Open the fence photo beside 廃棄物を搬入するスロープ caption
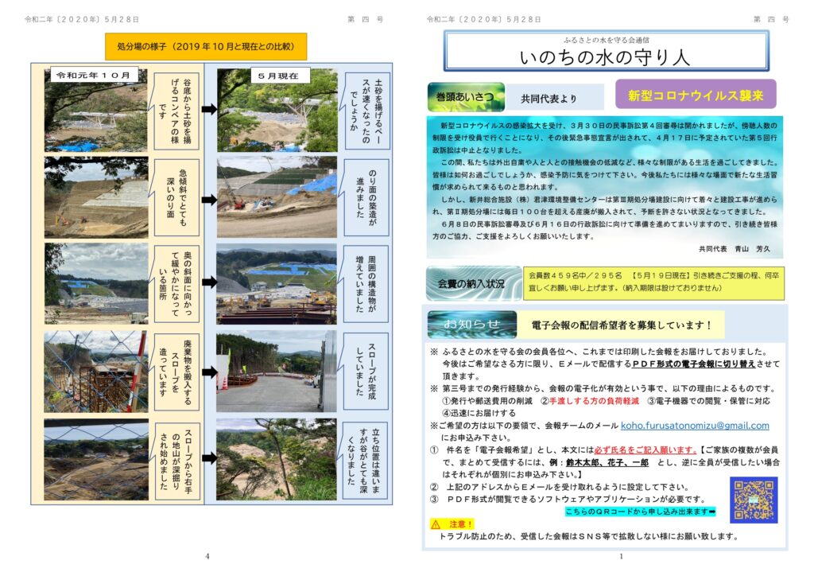 (x=96, y=372)
